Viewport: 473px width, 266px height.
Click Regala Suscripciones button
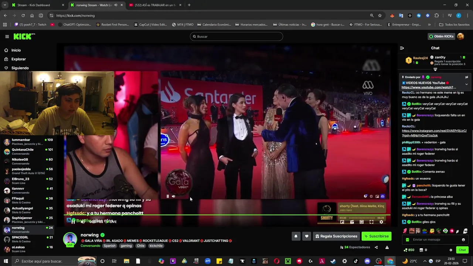(336, 236)
